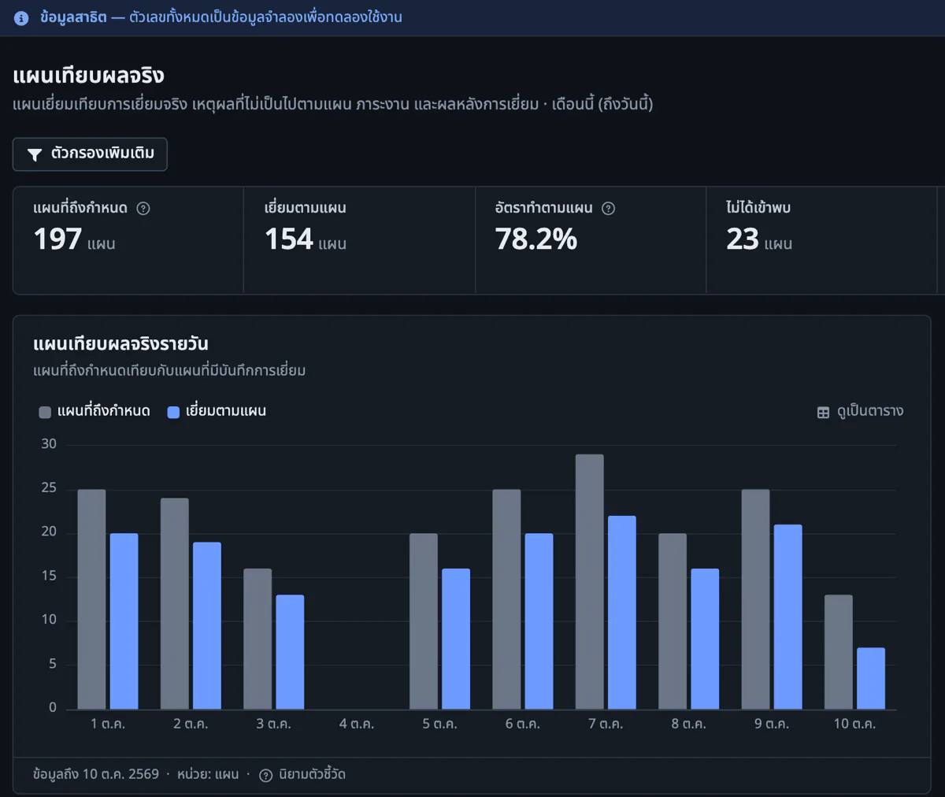Click the page heading แผนเทียบผลจริง
The image size is (945, 797).
[88, 76]
